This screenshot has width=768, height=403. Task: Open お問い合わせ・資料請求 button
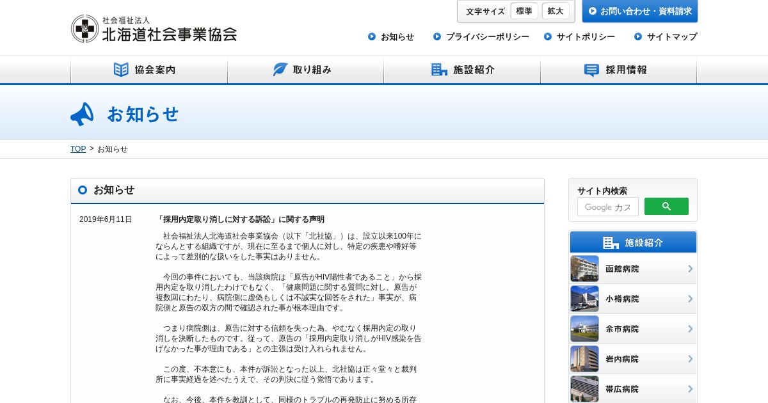click(x=640, y=11)
